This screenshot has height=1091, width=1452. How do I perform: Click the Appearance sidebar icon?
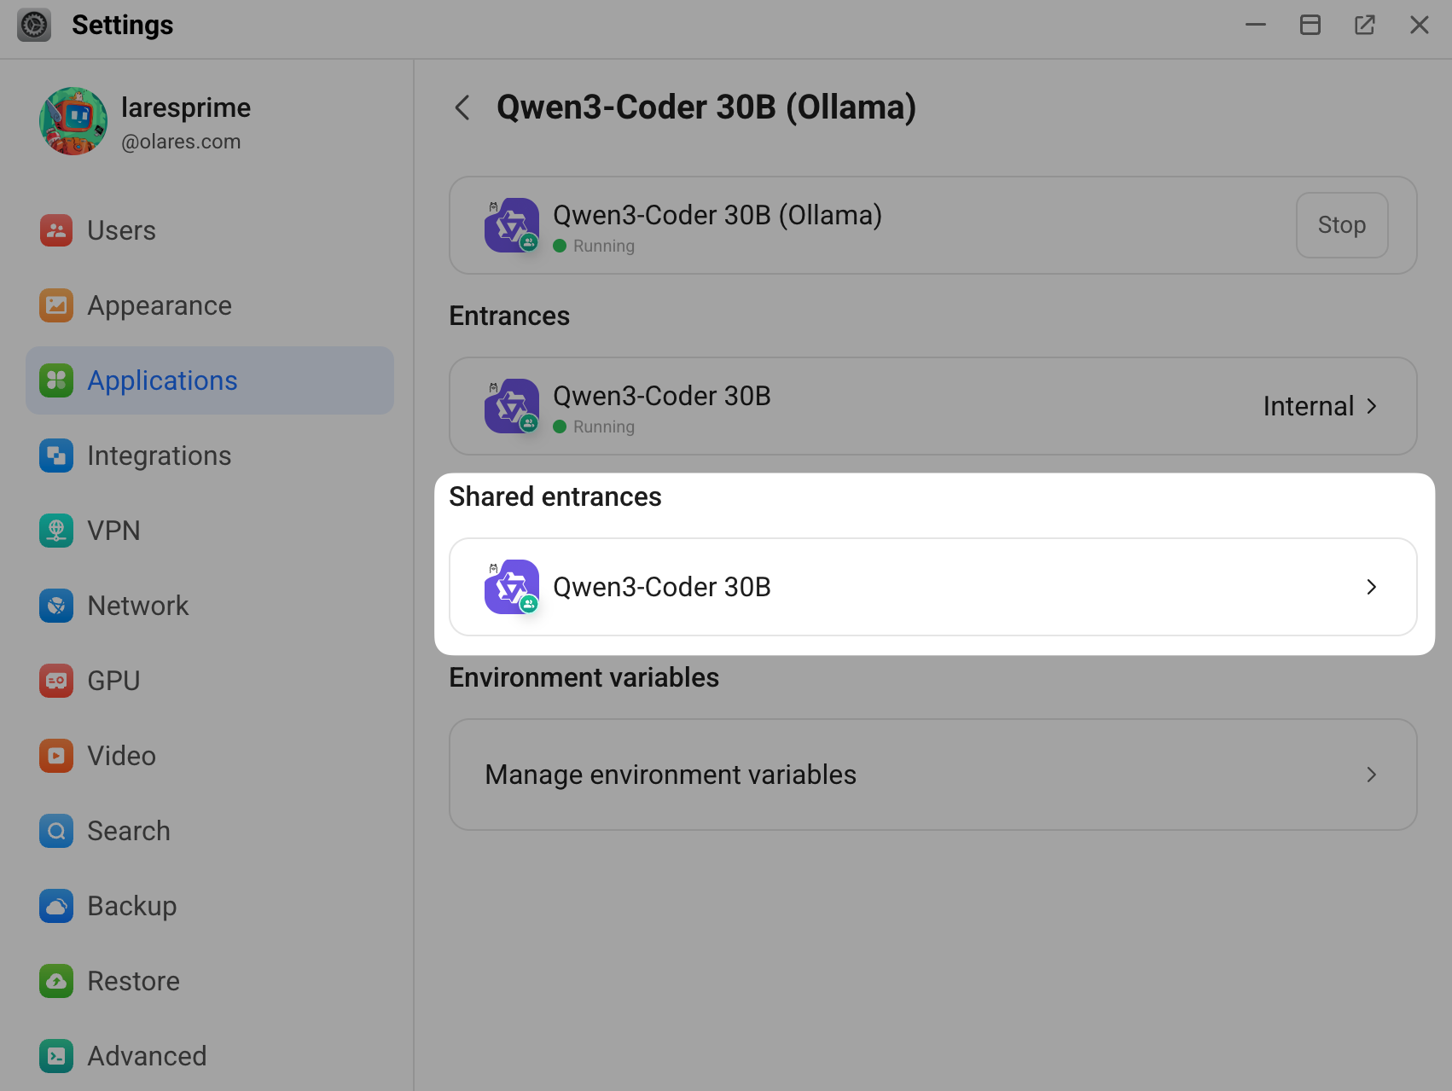(x=56, y=305)
